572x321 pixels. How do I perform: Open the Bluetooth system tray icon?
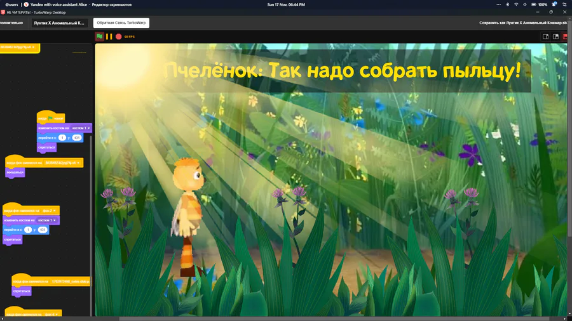(x=507, y=4)
